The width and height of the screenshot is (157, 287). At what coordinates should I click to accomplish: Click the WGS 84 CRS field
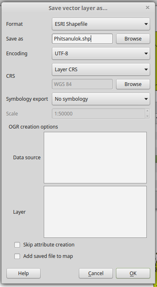coord(82,84)
